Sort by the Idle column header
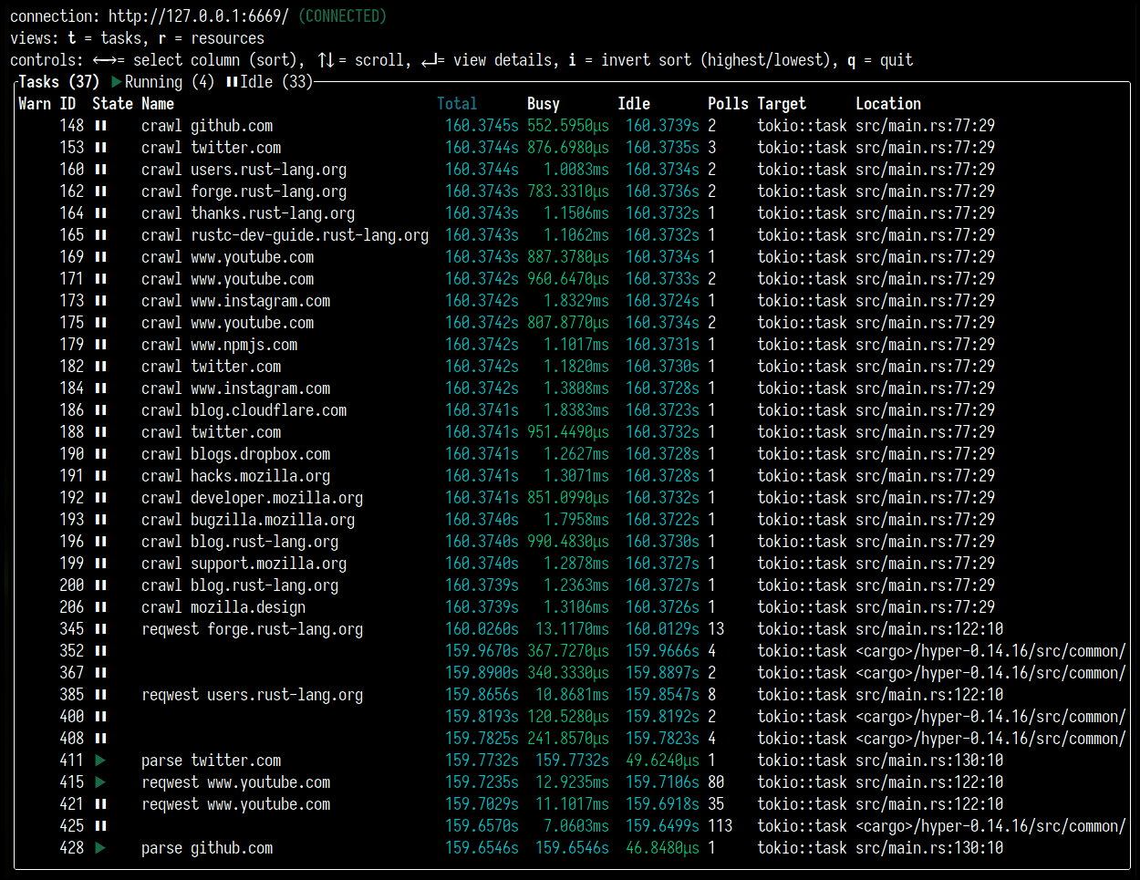Image resolution: width=1140 pixels, height=880 pixels. click(634, 104)
